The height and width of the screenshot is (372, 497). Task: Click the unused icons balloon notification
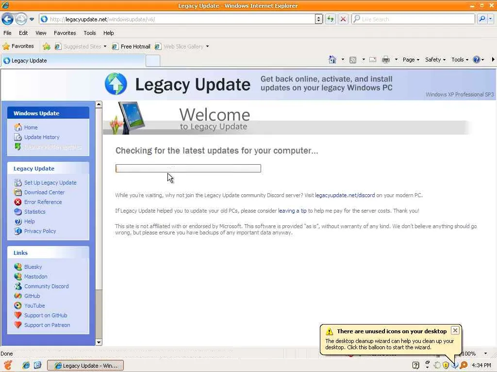tap(391, 339)
